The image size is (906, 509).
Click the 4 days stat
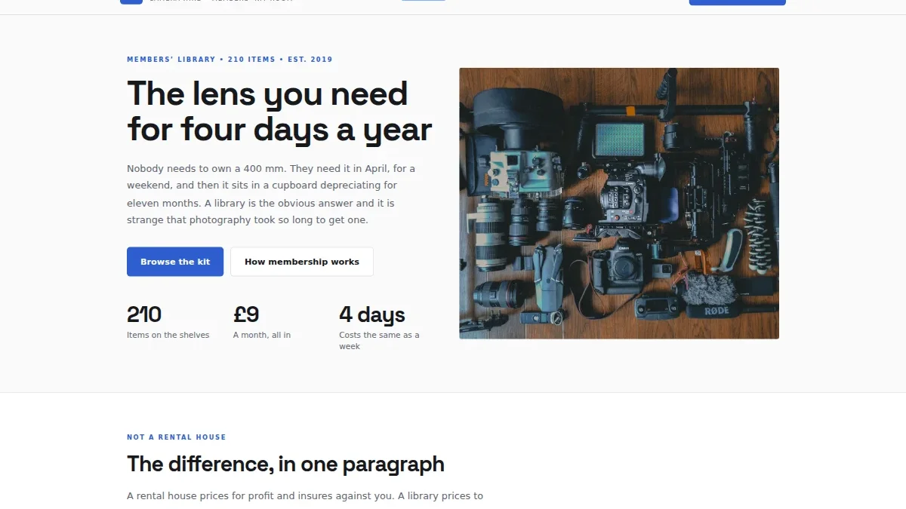click(379, 327)
